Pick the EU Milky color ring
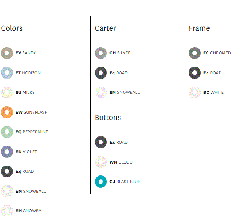This screenshot has width=244, height=218. (7, 92)
